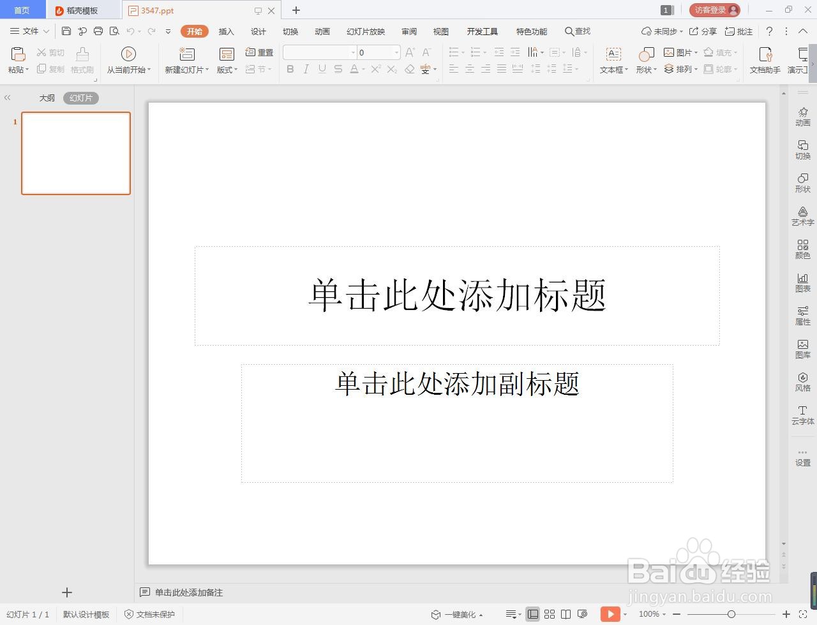
Task: Open Animation (动画) pane in right sidebar
Action: [803, 117]
